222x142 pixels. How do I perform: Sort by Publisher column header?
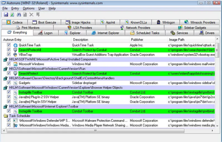point(148,40)
